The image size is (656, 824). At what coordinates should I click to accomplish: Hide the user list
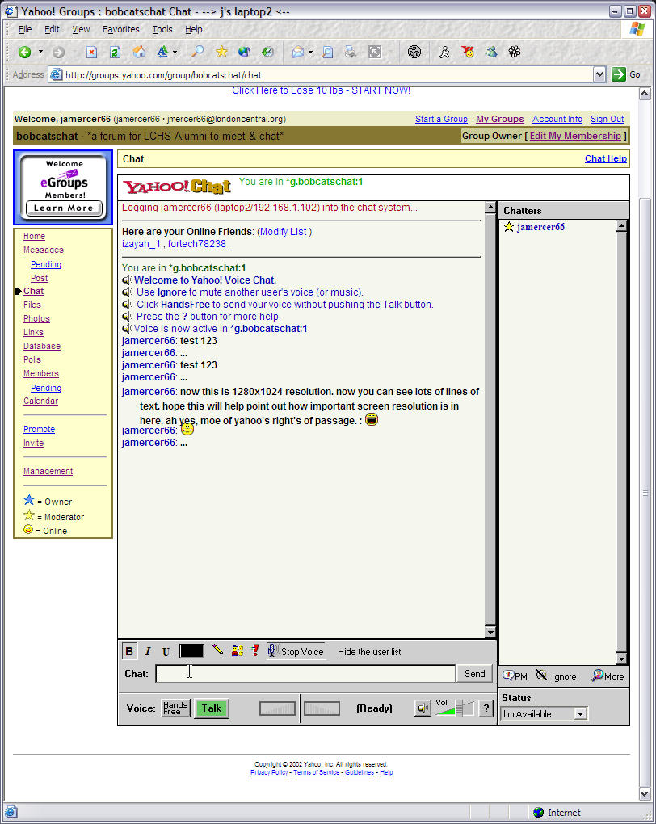pos(369,652)
